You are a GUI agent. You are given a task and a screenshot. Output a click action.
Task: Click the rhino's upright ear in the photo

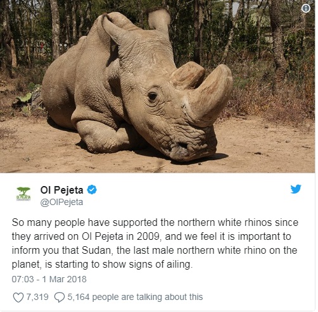tap(159, 20)
